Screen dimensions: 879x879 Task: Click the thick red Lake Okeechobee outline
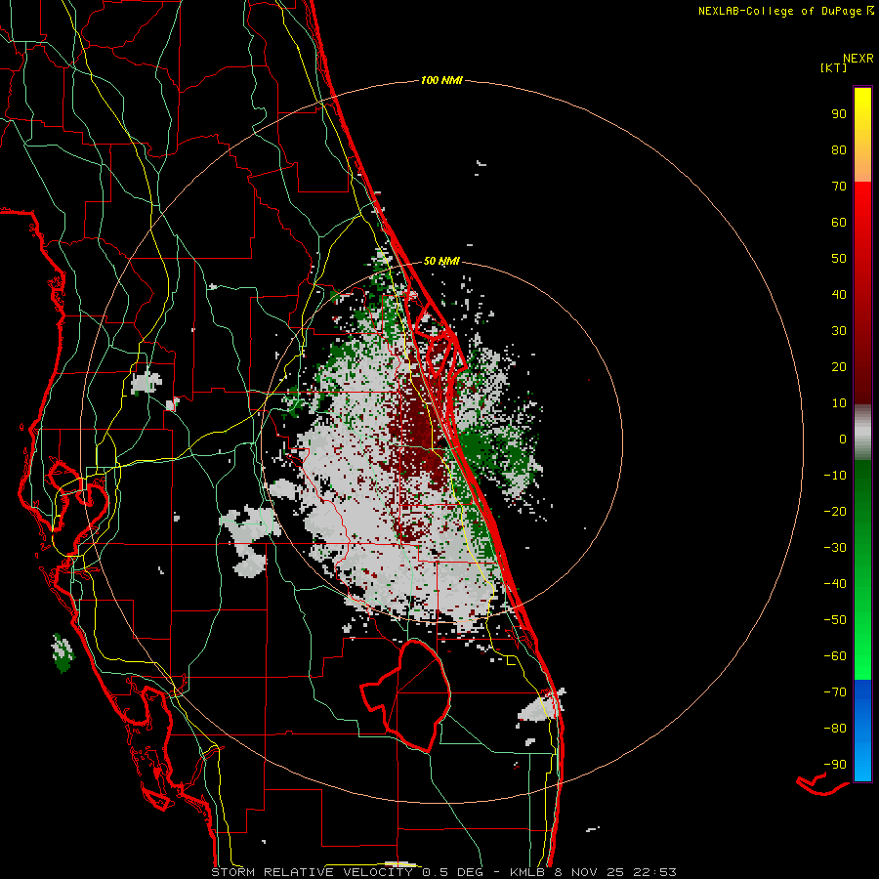pos(407,695)
